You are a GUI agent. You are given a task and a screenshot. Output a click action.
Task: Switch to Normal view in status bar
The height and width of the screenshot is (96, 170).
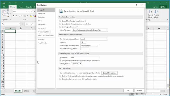132,94
